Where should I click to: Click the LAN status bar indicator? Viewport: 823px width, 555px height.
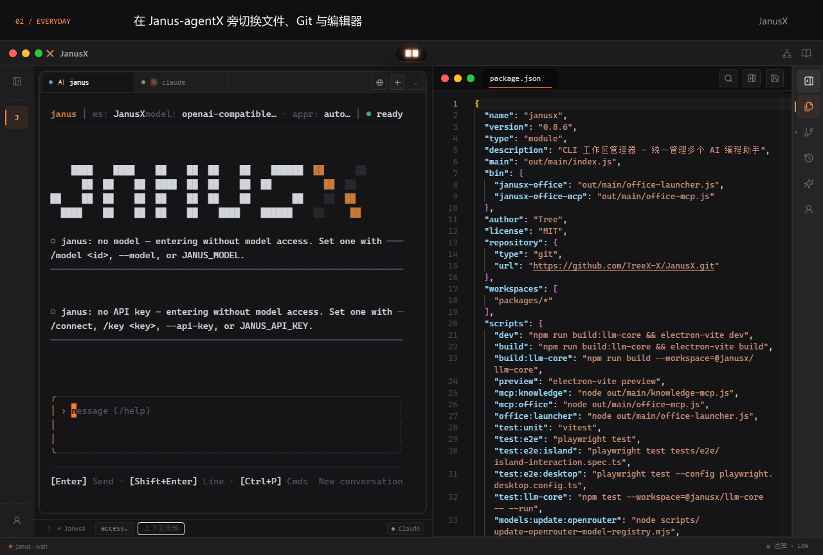(803, 546)
